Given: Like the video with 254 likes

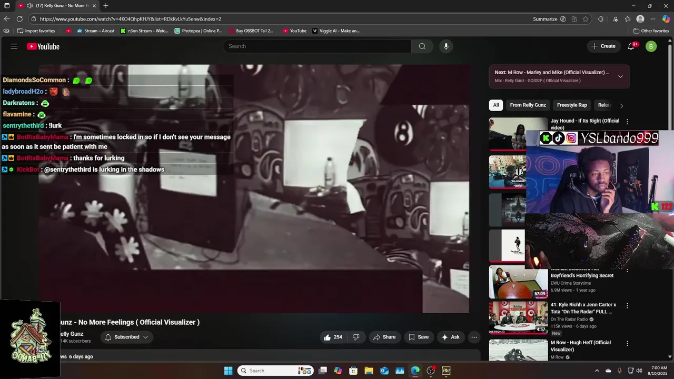Looking at the screenshot, I should (x=332, y=337).
